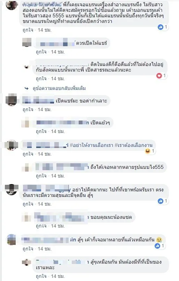The width and height of the screenshot is (179, 281).
Task: Click the 14 ชม. timestamp under the top comment
Action: 45,30
